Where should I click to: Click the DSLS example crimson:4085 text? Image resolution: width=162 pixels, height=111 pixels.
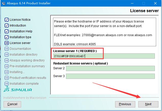[x=75, y=44]
